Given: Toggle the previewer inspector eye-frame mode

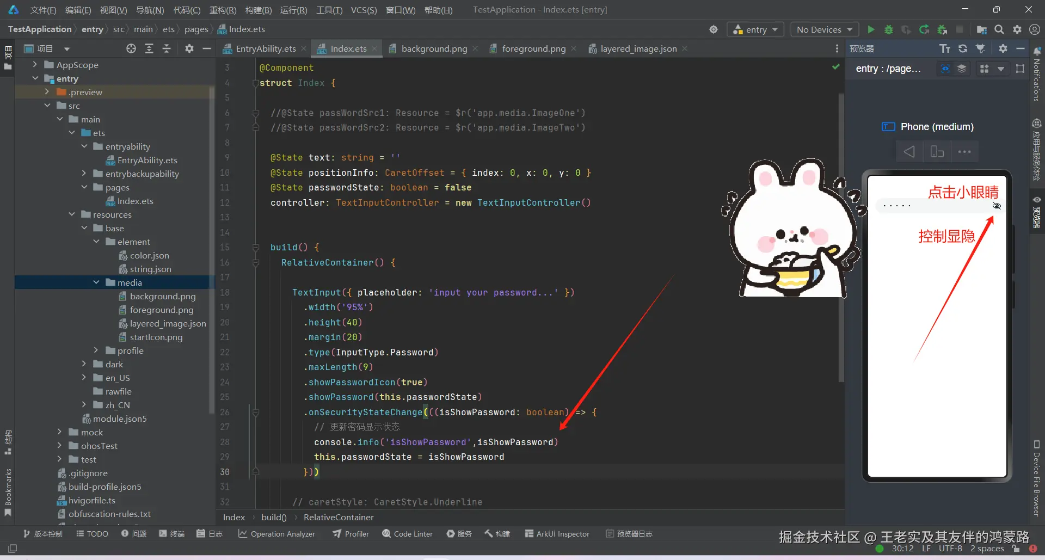Looking at the screenshot, I should (x=945, y=69).
